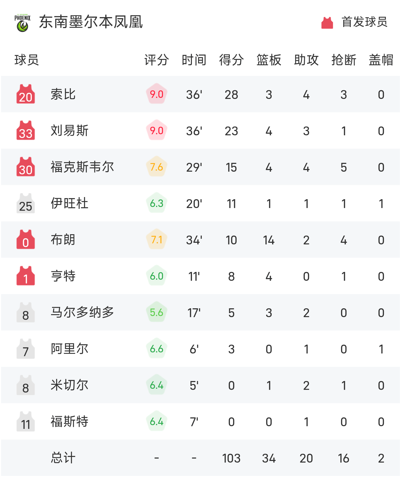The height and width of the screenshot is (477, 401).
Task: Click the red starter jersey legend icon
Action: pyautogui.click(x=327, y=23)
